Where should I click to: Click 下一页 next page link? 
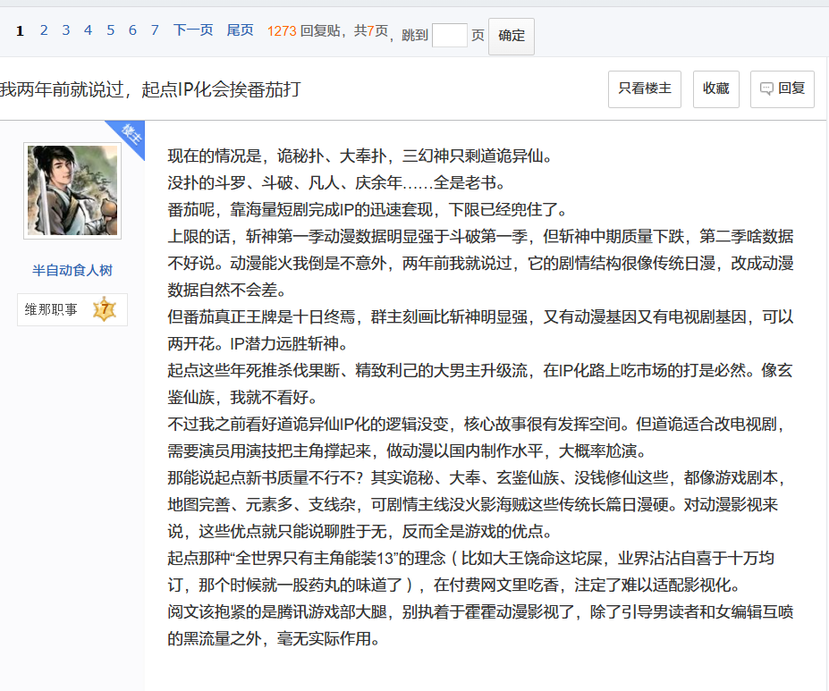pyautogui.click(x=193, y=30)
